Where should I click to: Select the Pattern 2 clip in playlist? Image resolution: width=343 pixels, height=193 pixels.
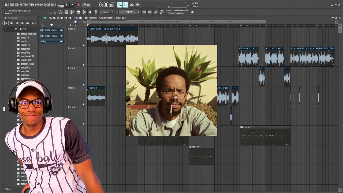tap(202, 155)
